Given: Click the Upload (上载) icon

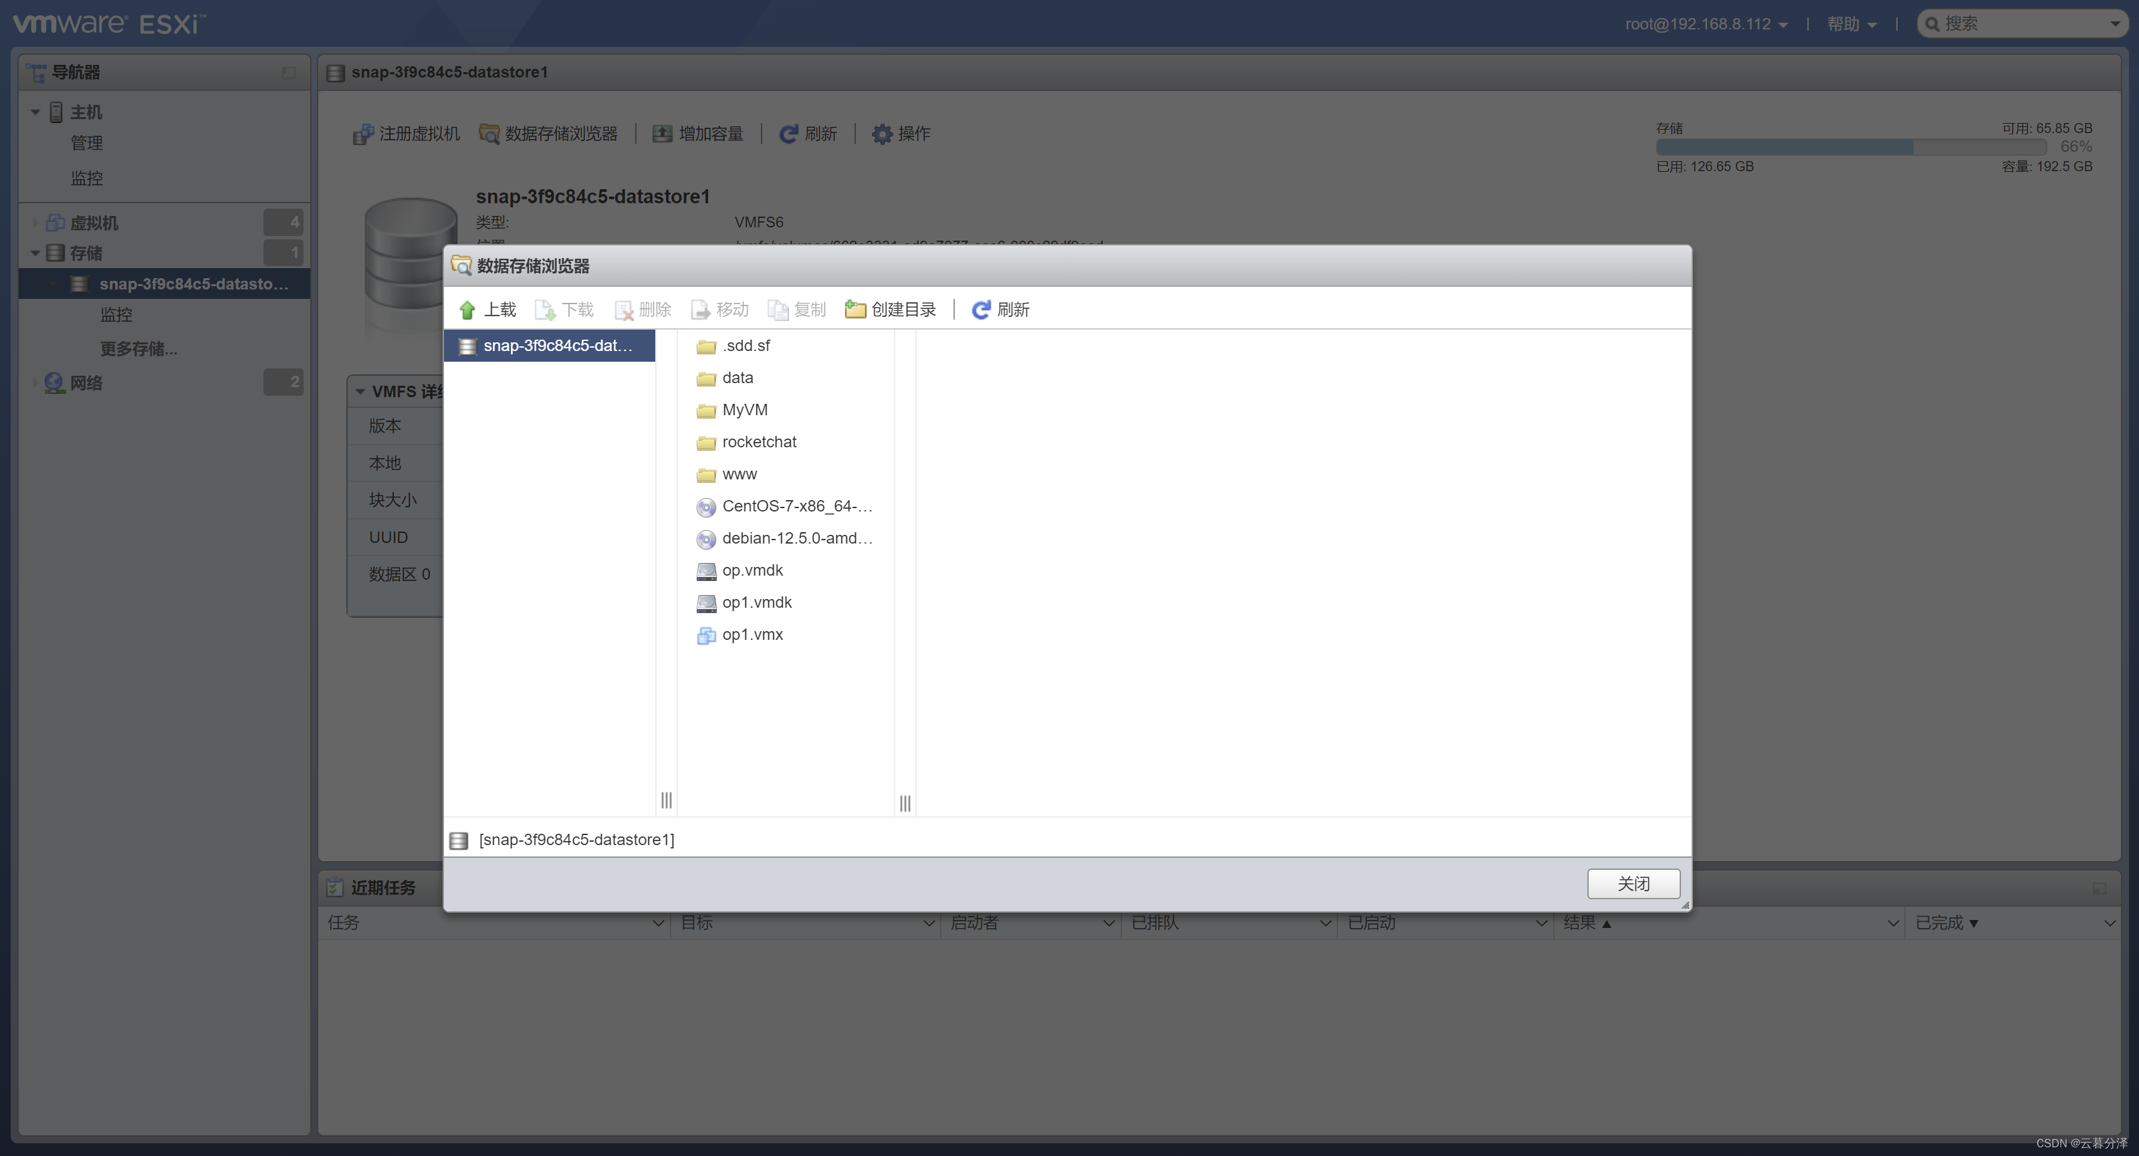Looking at the screenshot, I should [x=467, y=310].
